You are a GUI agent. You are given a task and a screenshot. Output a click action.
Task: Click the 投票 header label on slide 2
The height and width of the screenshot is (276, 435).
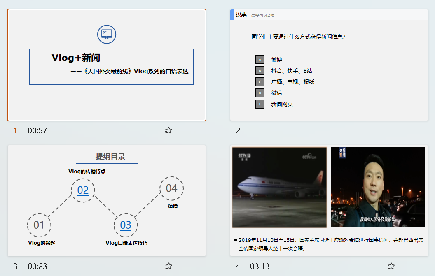point(241,15)
